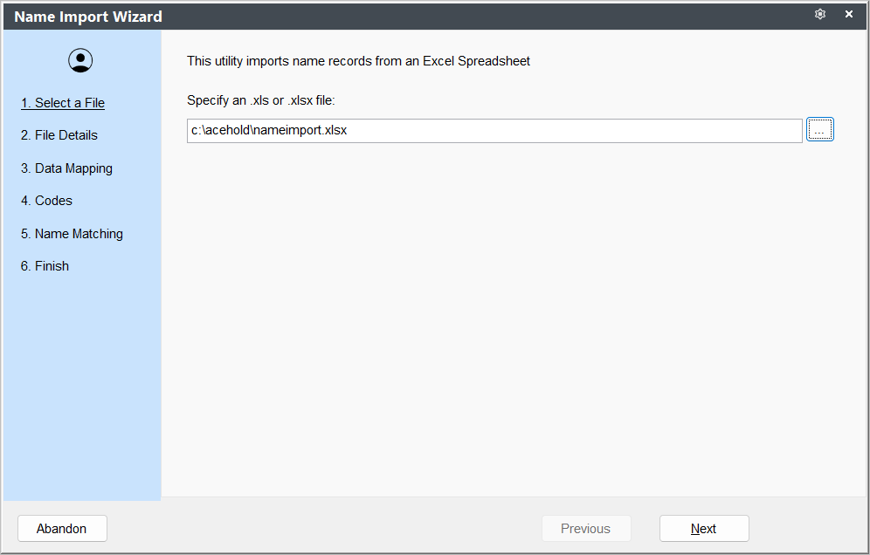Viewport: 870px width, 555px height.
Task: Click the 'Specify an .xls or .xlsx file:' label
Action: tap(261, 100)
